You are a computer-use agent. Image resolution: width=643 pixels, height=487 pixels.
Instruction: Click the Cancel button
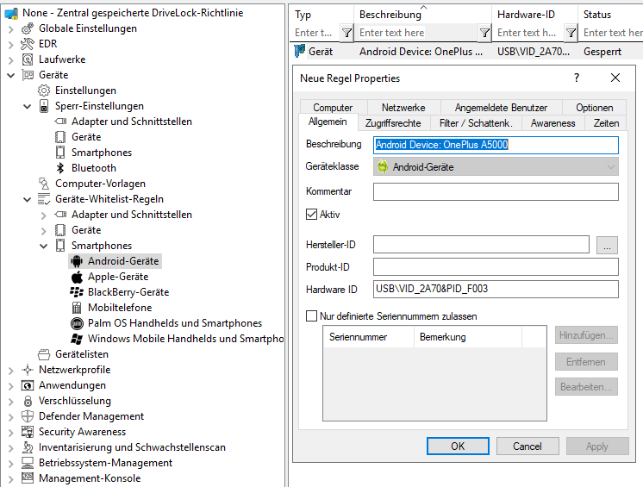pyautogui.click(x=528, y=446)
